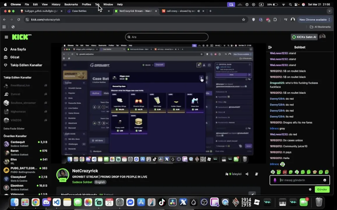Open the Kick account avatar menu
The image size is (337, 210).
click(322, 37)
